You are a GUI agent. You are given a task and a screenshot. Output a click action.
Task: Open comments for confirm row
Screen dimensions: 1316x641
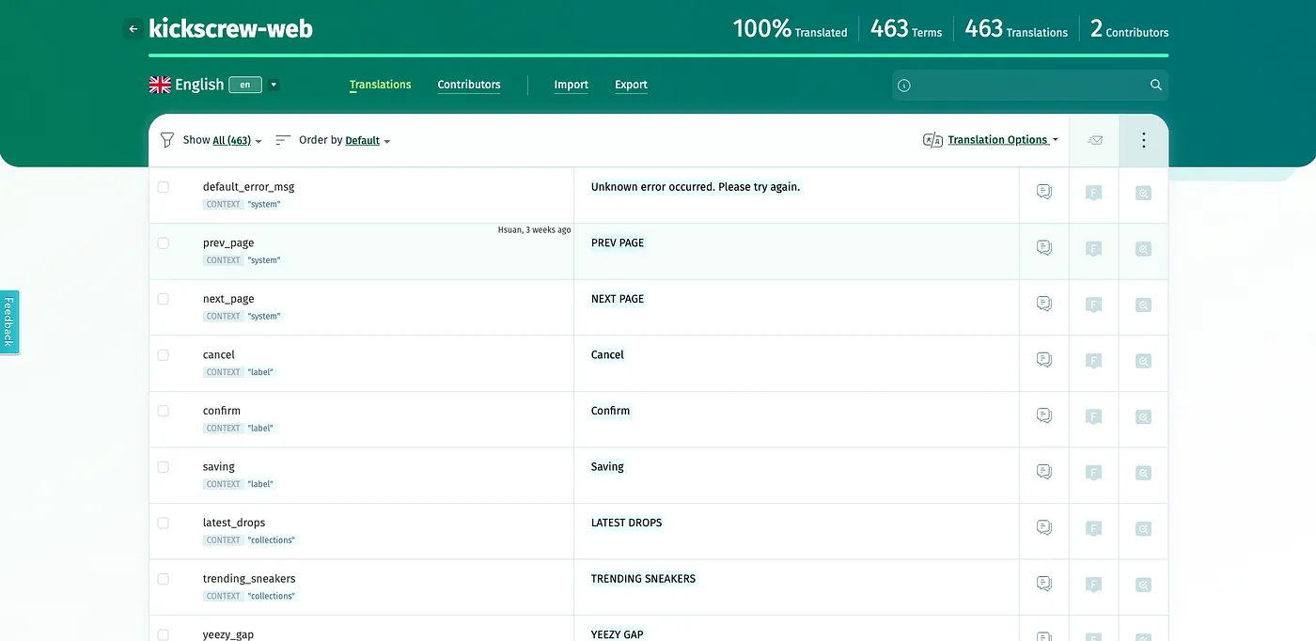click(x=1043, y=415)
